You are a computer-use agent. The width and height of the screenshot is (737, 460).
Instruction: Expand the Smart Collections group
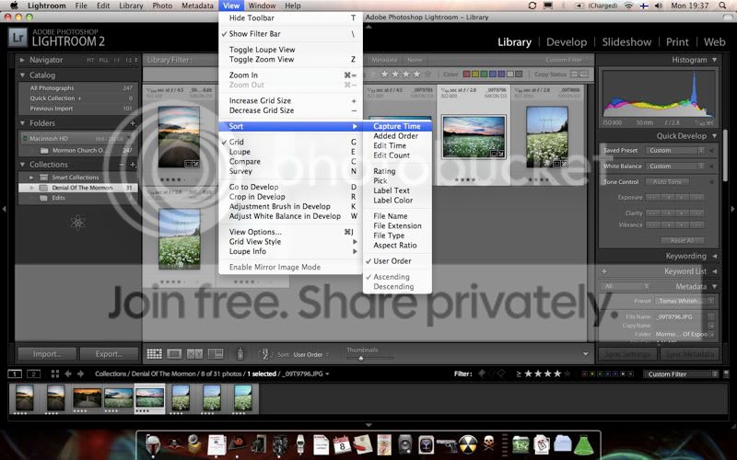tap(31, 177)
